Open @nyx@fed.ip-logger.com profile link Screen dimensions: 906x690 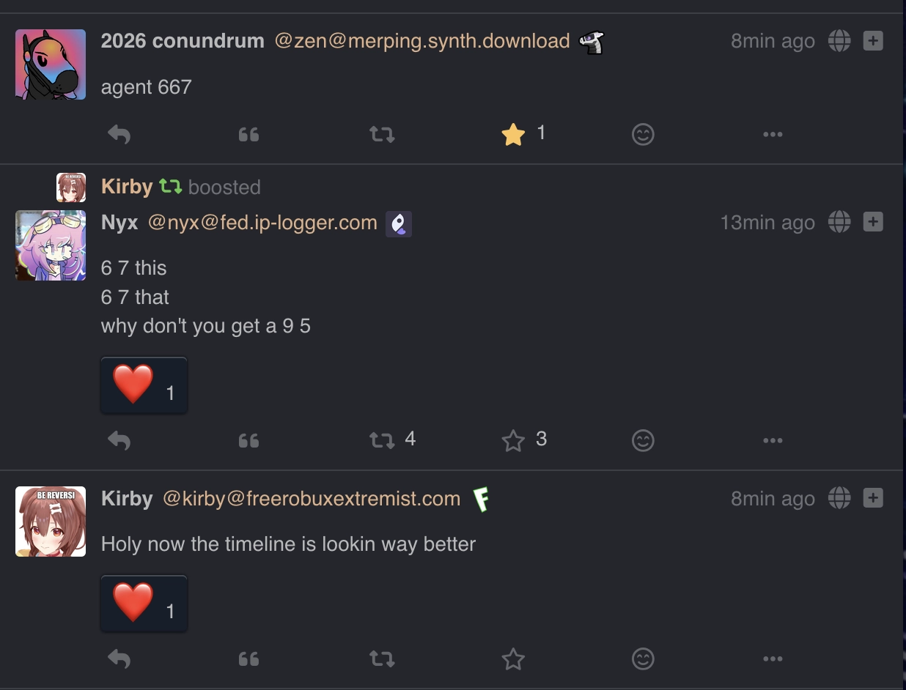pos(262,223)
